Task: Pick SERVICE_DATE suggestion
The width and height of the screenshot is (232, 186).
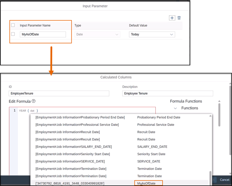Action: click(148, 161)
